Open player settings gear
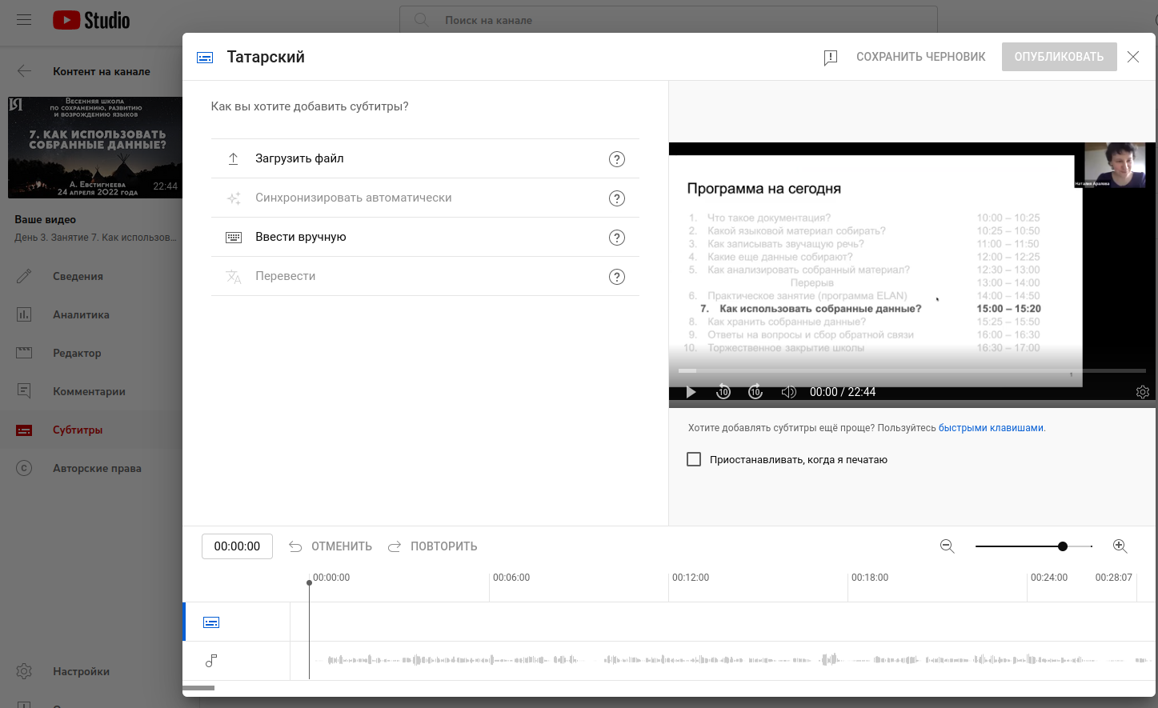Viewport: 1158px width, 708px height. pos(1143,392)
